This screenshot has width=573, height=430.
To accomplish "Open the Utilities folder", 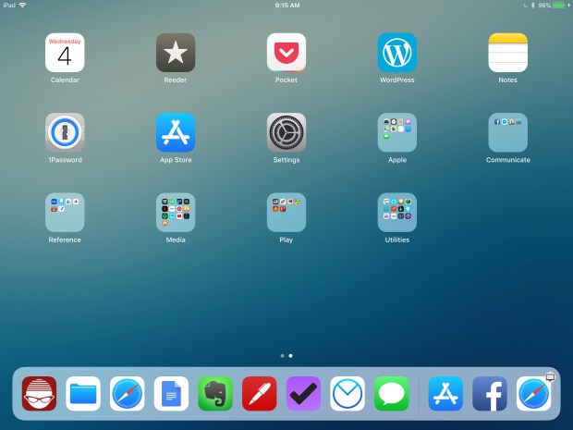I will (397, 212).
